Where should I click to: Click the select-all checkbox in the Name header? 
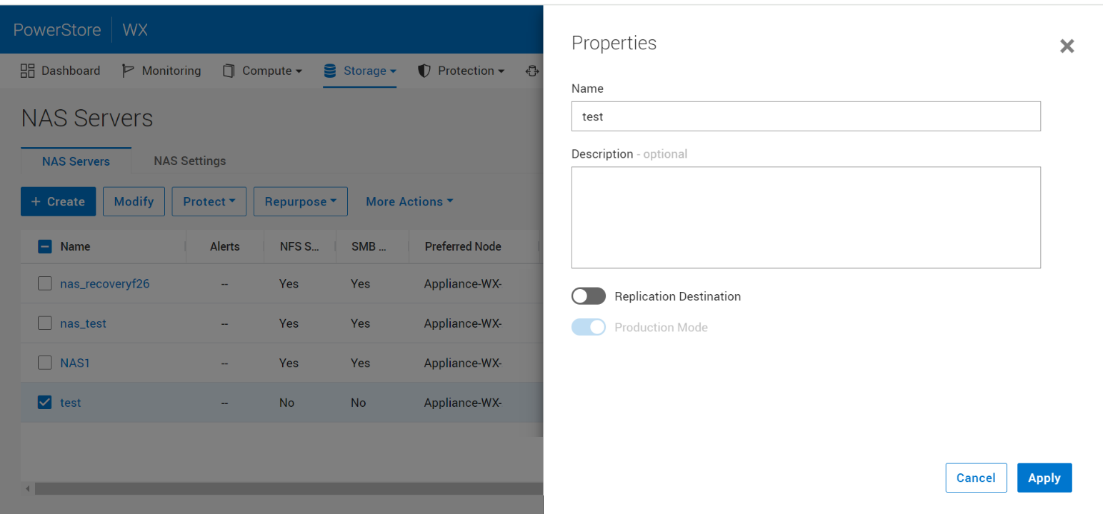tap(44, 246)
